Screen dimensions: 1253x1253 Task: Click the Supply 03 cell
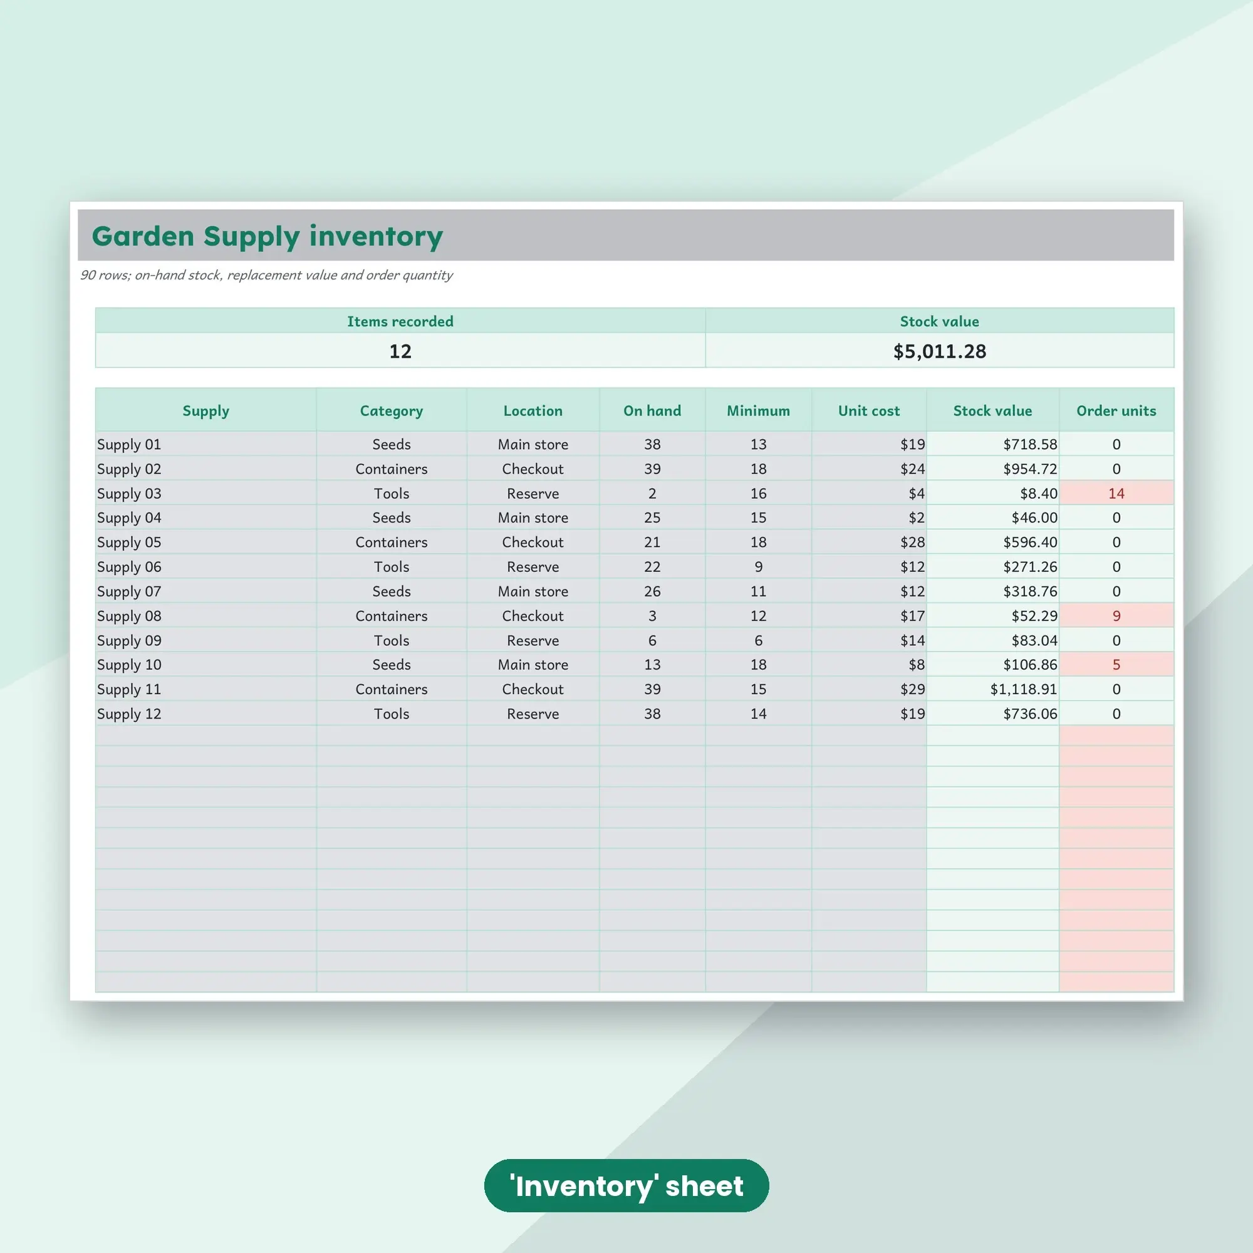(205, 494)
